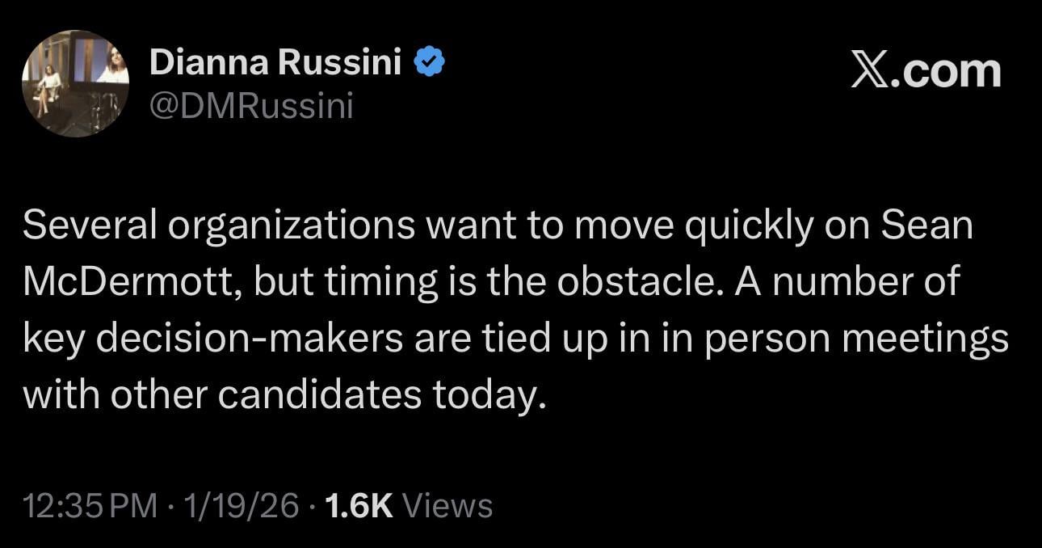Open the Dianna Russini display name
This screenshot has height=548, width=1042.
(275, 63)
